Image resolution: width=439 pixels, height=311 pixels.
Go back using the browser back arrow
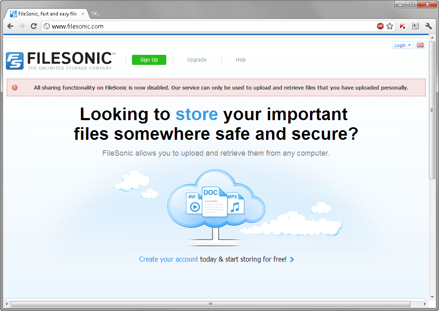tap(10, 26)
